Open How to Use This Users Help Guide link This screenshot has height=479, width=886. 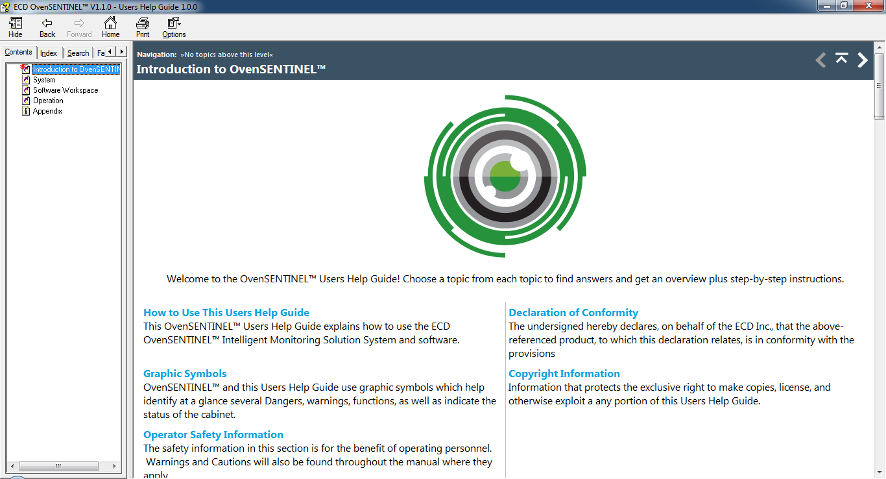(x=226, y=312)
